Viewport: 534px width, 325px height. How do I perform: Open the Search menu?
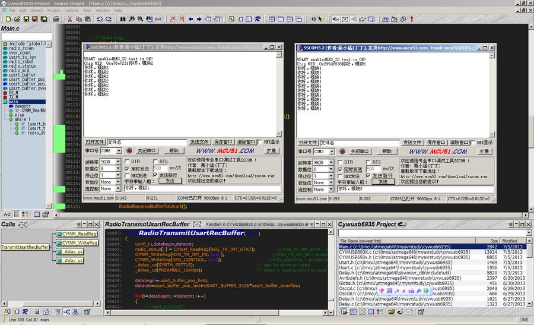pyautogui.click(x=37, y=11)
